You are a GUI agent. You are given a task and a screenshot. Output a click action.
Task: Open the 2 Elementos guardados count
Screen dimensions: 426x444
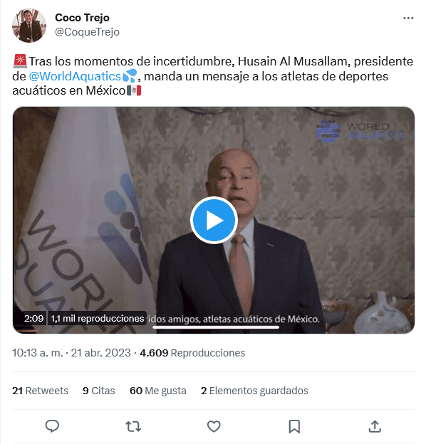tap(254, 391)
